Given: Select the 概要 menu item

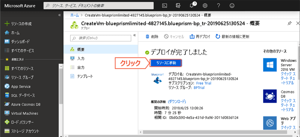Looking at the screenshot, I should [101, 50].
